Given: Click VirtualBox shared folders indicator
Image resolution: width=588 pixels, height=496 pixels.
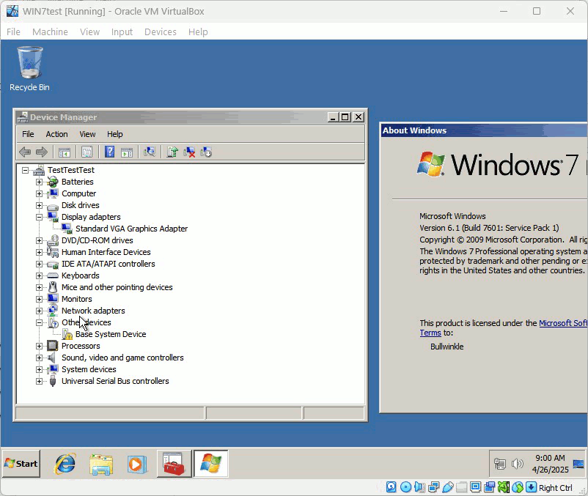Looking at the screenshot, I should 462,487.
